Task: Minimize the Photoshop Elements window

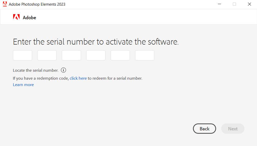Action: click(219, 4)
